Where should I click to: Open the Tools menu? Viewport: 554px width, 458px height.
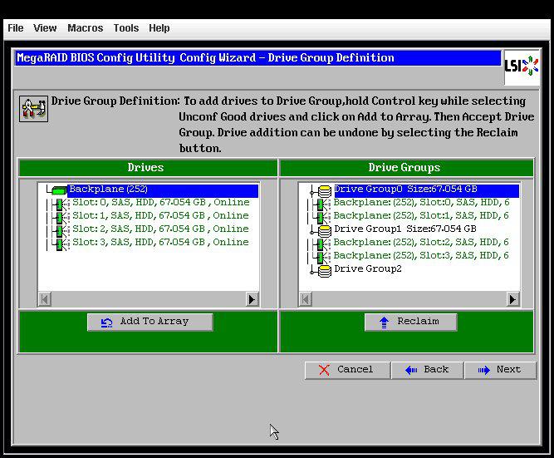click(125, 28)
